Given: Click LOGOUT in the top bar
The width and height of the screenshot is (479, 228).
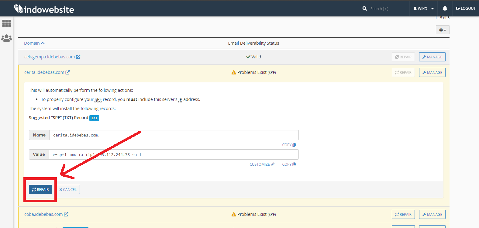Looking at the screenshot, I should (466, 9).
